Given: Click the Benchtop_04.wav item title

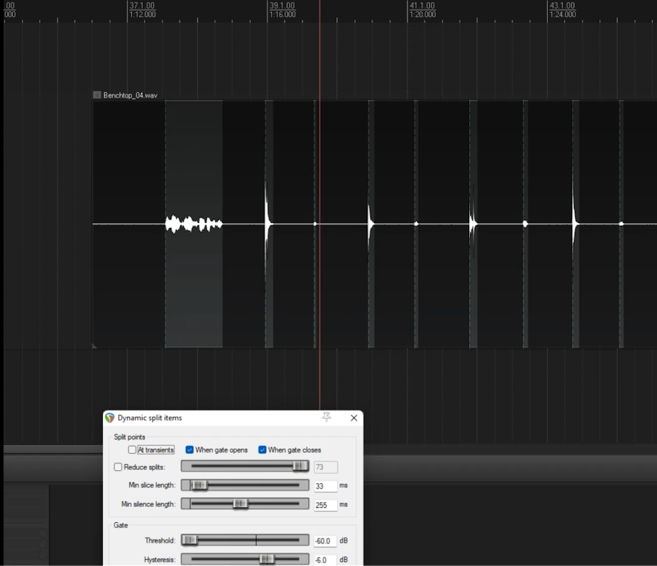Looking at the screenshot, I should pyautogui.click(x=130, y=95).
